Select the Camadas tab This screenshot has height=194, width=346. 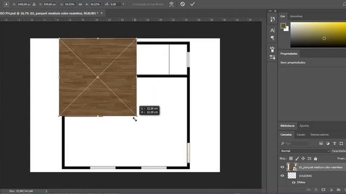(x=286, y=135)
